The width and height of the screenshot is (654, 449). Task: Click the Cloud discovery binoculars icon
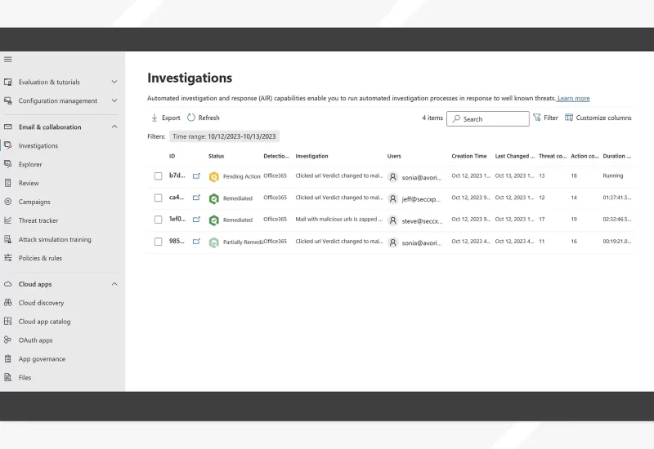[x=8, y=303]
